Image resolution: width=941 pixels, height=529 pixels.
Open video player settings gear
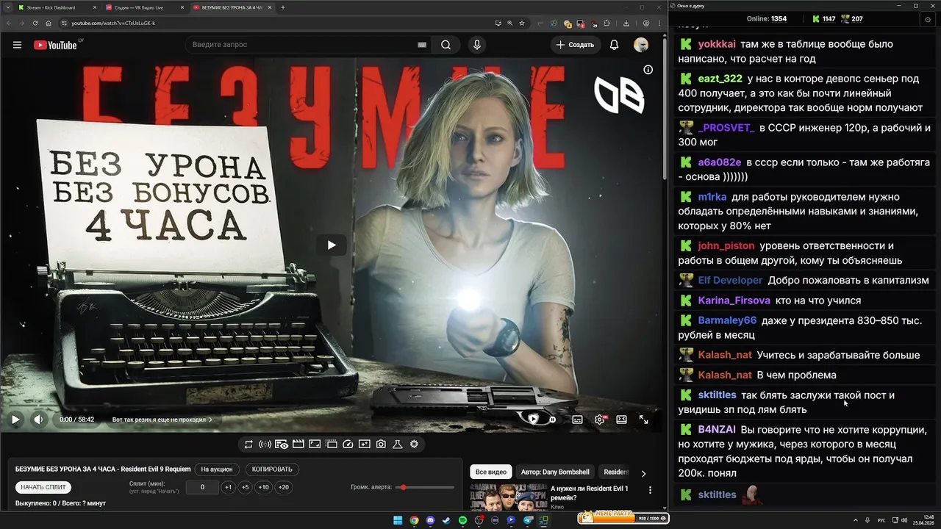[600, 420]
